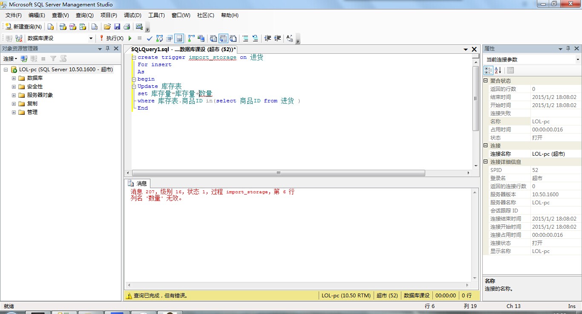Uncomment the selected lines
The width and height of the screenshot is (582, 314).
[255, 38]
